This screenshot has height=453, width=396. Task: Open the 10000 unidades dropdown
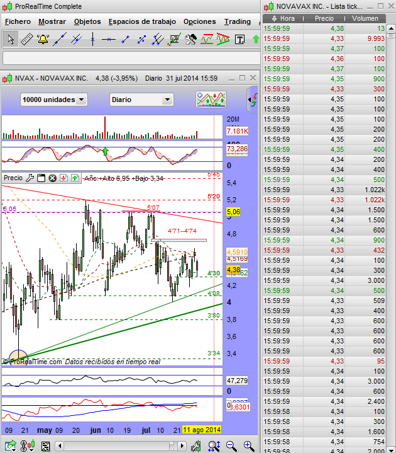pos(54,100)
